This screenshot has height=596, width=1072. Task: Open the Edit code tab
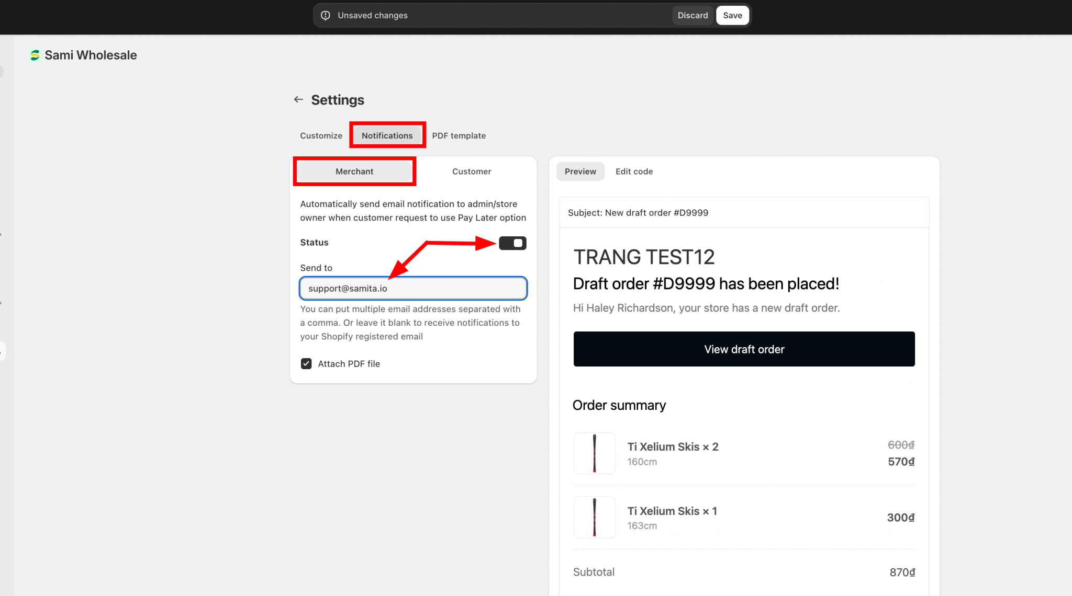click(x=634, y=171)
